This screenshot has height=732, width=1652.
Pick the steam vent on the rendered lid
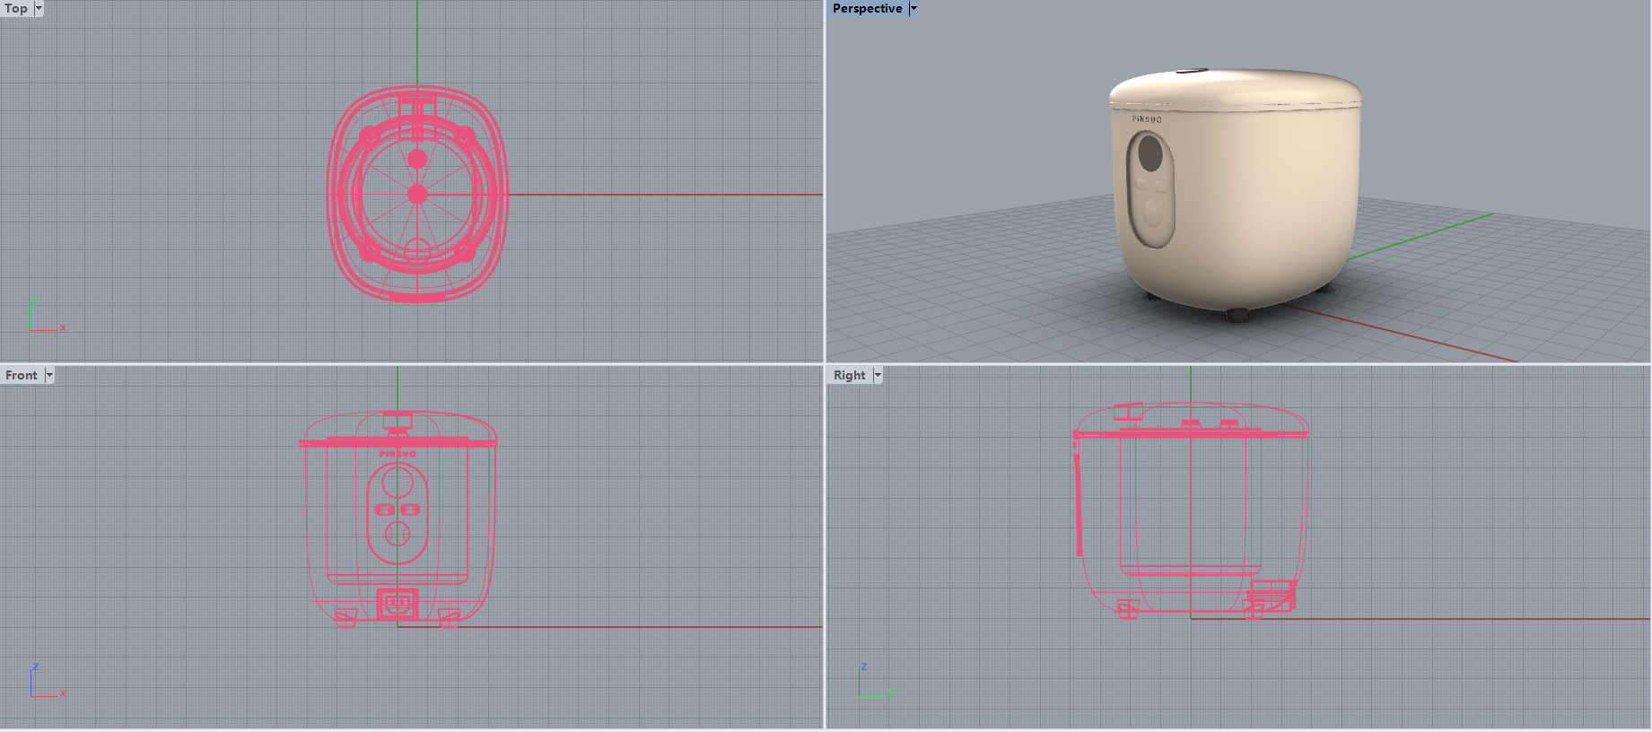(x=1191, y=71)
